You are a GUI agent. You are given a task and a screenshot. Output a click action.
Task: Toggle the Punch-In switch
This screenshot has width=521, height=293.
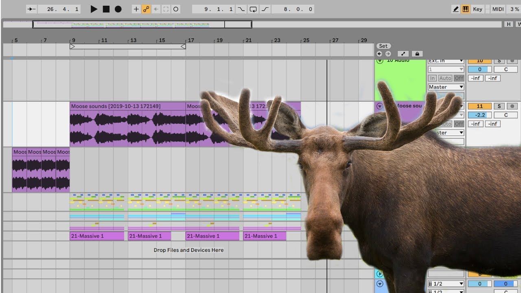coord(241,9)
